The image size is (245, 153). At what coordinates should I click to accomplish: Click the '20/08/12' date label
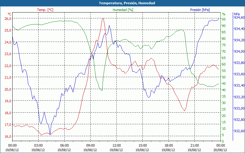[220, 150]
